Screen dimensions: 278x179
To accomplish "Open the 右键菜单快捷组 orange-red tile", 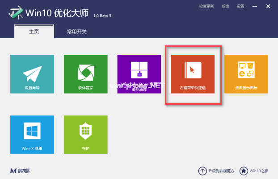I will pos(193,74).
